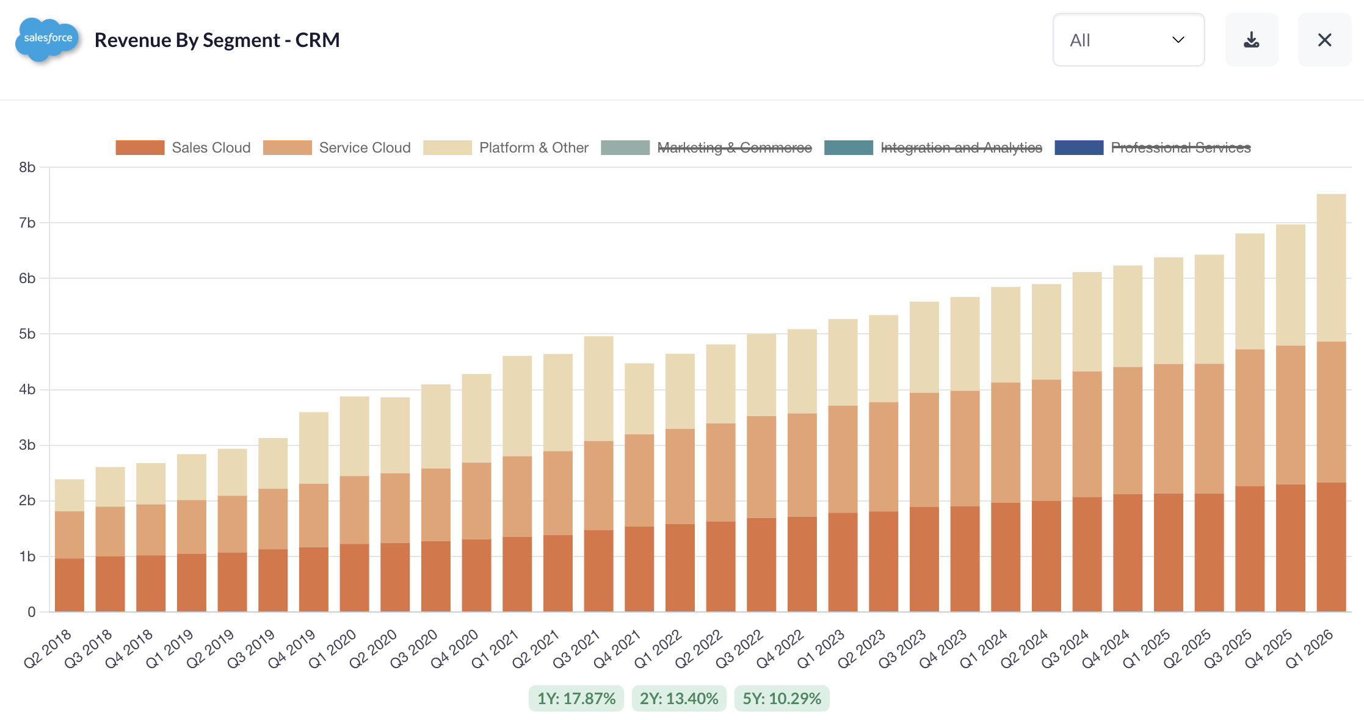Download the chart data
Viewport: 1364px width, 720px height.
pos(1251,40)
